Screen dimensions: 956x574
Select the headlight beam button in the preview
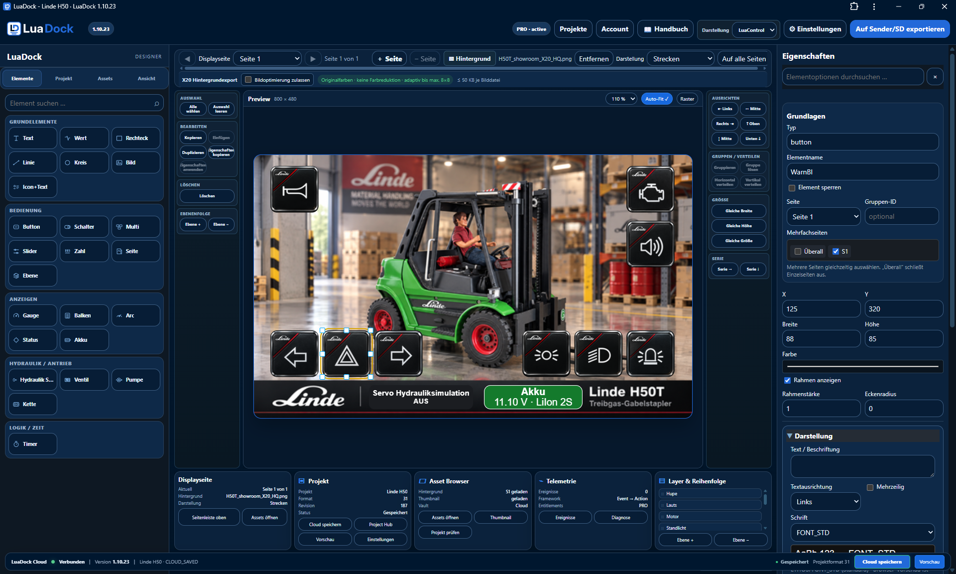(x=598, y=354)
